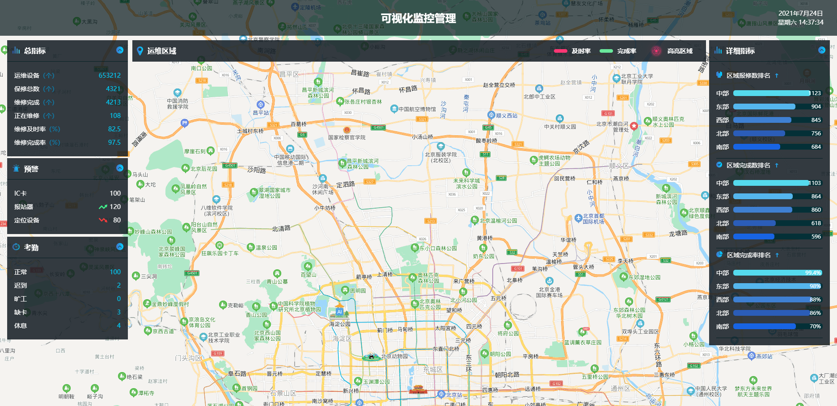Image resolution: width=837 pixels, height=406 pixels.
Task: Toggle the 及时率 legend
Action: (572, 51)
